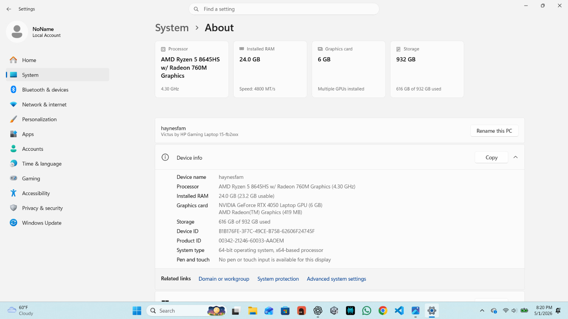
Task: Copy the device info
Action: pos(491,158)
